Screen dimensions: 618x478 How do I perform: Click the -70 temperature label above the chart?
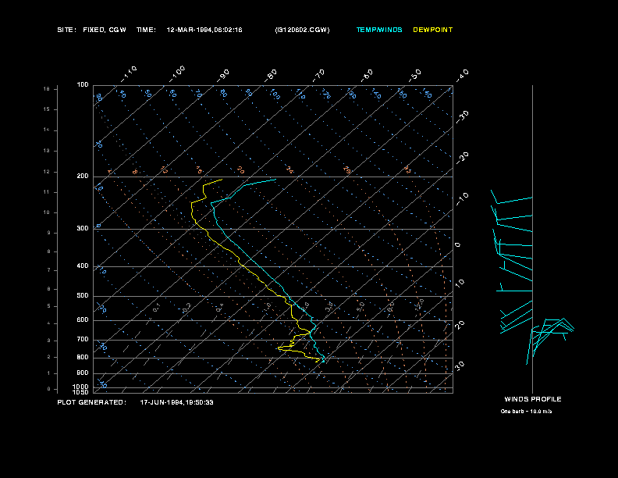coord(319,76)
